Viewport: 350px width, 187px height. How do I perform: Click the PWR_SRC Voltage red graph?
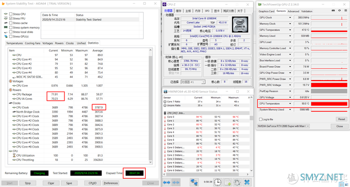[329, 85]
